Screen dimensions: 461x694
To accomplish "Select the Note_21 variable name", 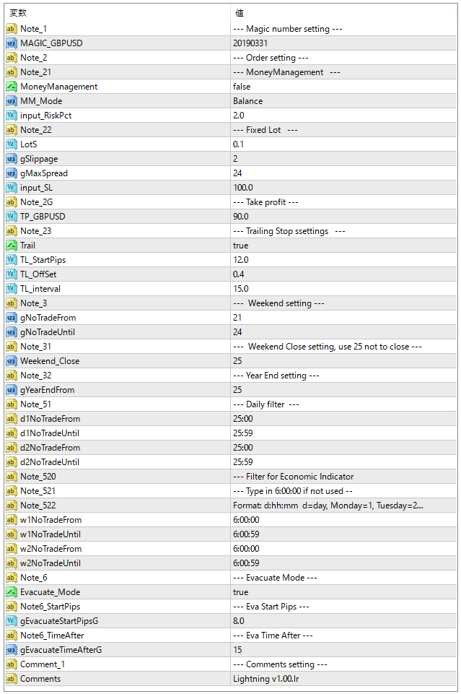I will pyautogui.click(x=36, y=72).
